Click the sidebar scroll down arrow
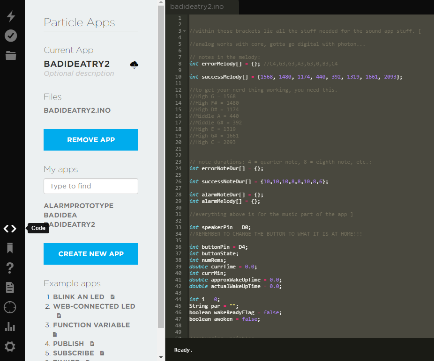 tap(161, 357)
